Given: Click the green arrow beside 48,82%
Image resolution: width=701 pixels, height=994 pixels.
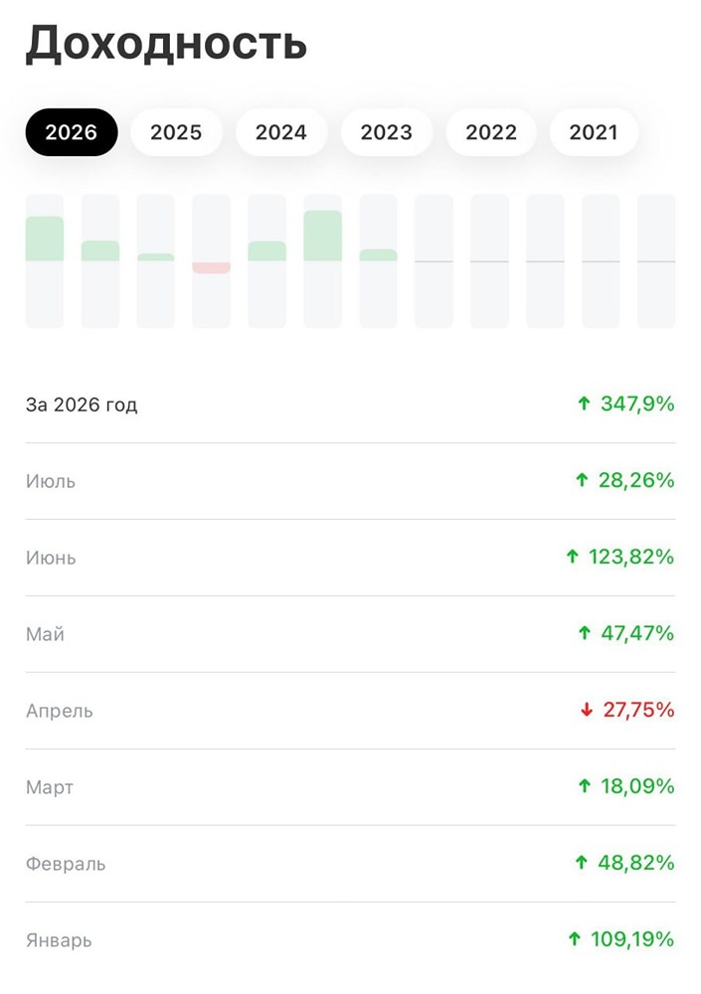Looking at the screenshot, I should tap(581, 862).
